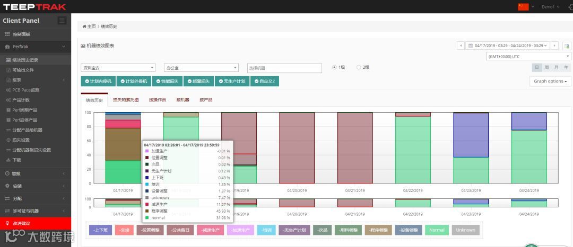Viewport: 573px width, 247px height.
Task: Click the 改进建议 red button
Action: (x=36, y=223)
